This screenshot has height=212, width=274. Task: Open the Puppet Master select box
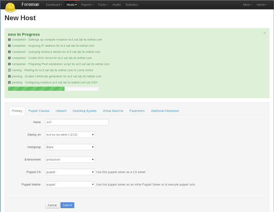pos(70,185)
